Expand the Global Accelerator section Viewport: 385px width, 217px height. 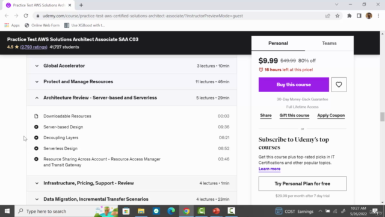click(132, 66)
